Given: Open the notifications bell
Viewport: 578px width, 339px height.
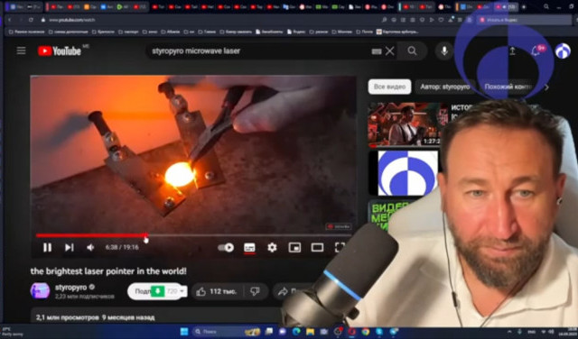Looking at the screenshot, I should point(536,51).
